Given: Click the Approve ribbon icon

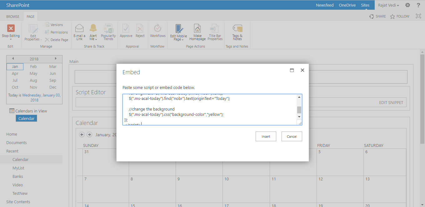Looking at the screenshot, I should point(126,28).
